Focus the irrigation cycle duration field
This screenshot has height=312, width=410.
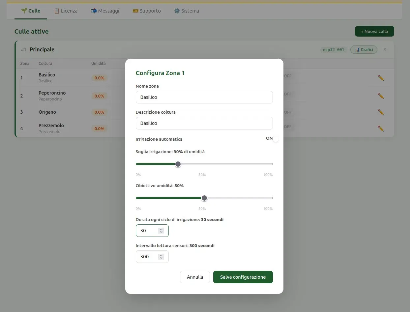[152, 231]
